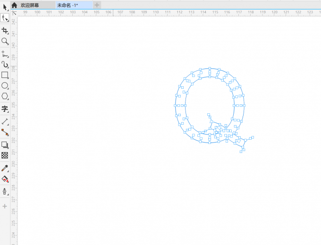Choose the Connector tool

tap(5, 132)
